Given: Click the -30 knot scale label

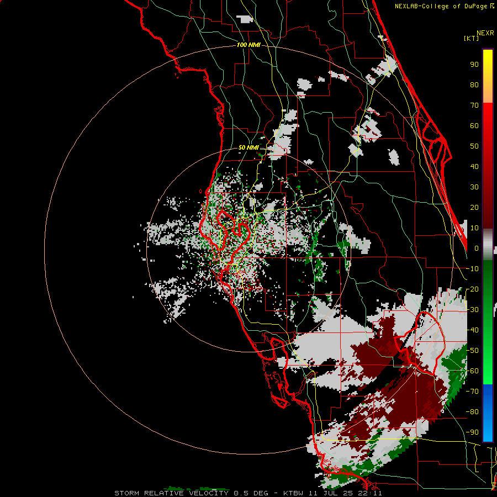Looking at the screenshot, I should tap(472, 310).
